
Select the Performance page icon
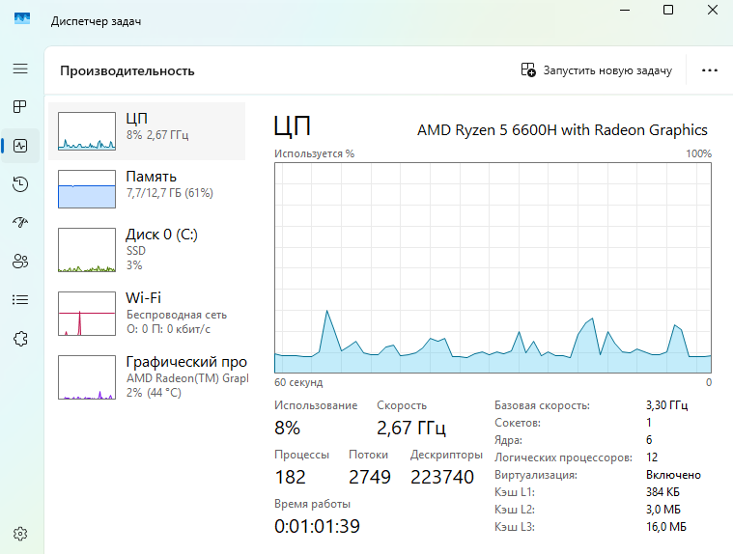click(x=20, y=146)
